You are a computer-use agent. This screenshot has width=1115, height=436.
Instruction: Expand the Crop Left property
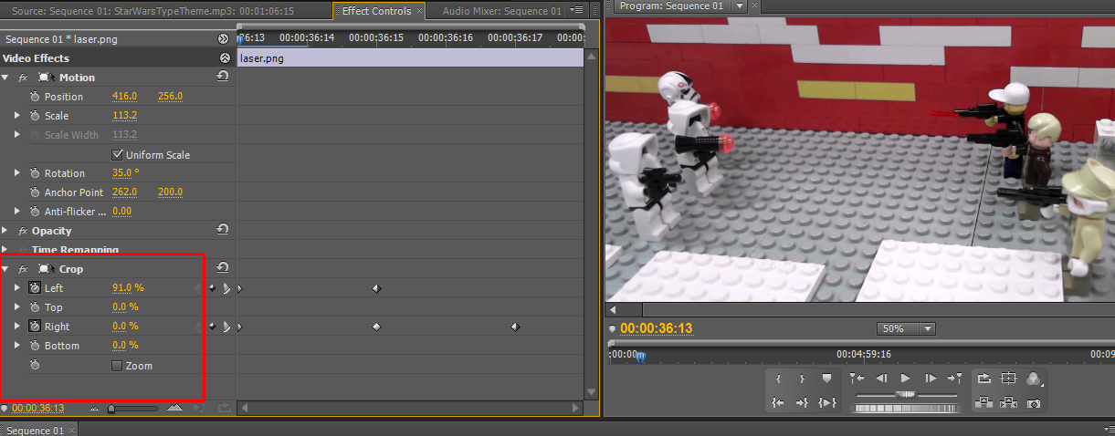(17, 288)
